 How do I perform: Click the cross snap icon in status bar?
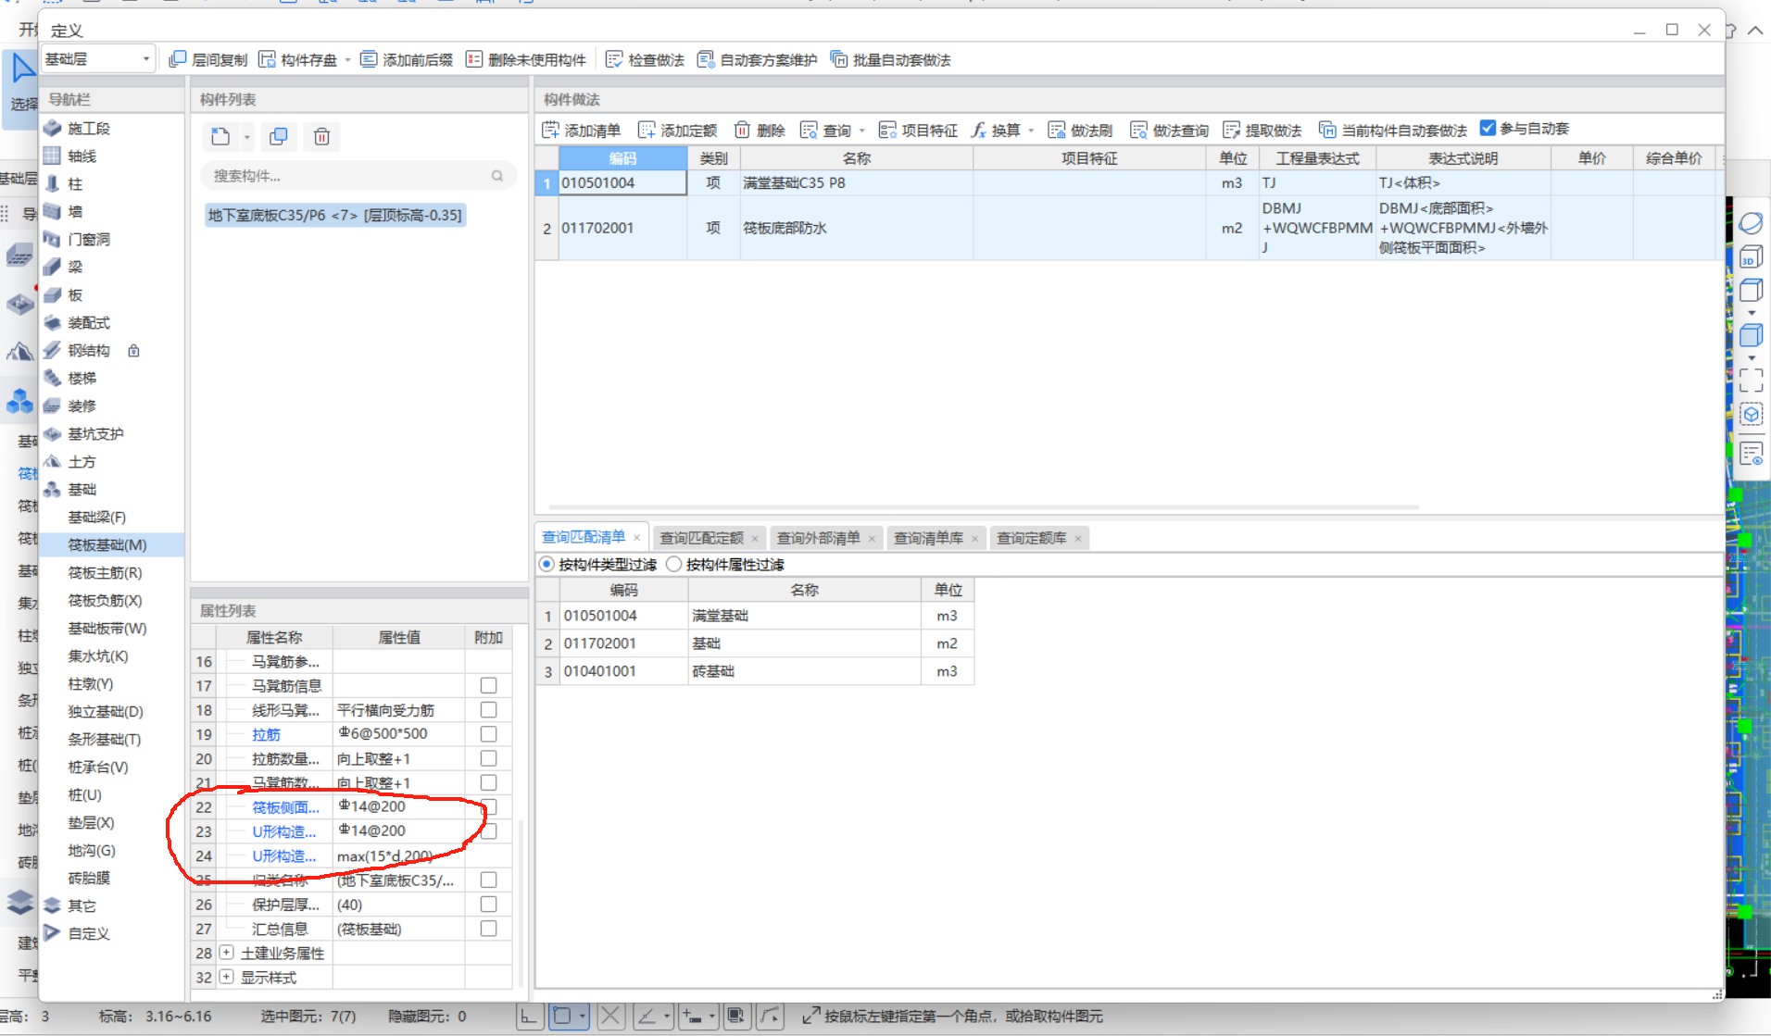(610, 1016)
